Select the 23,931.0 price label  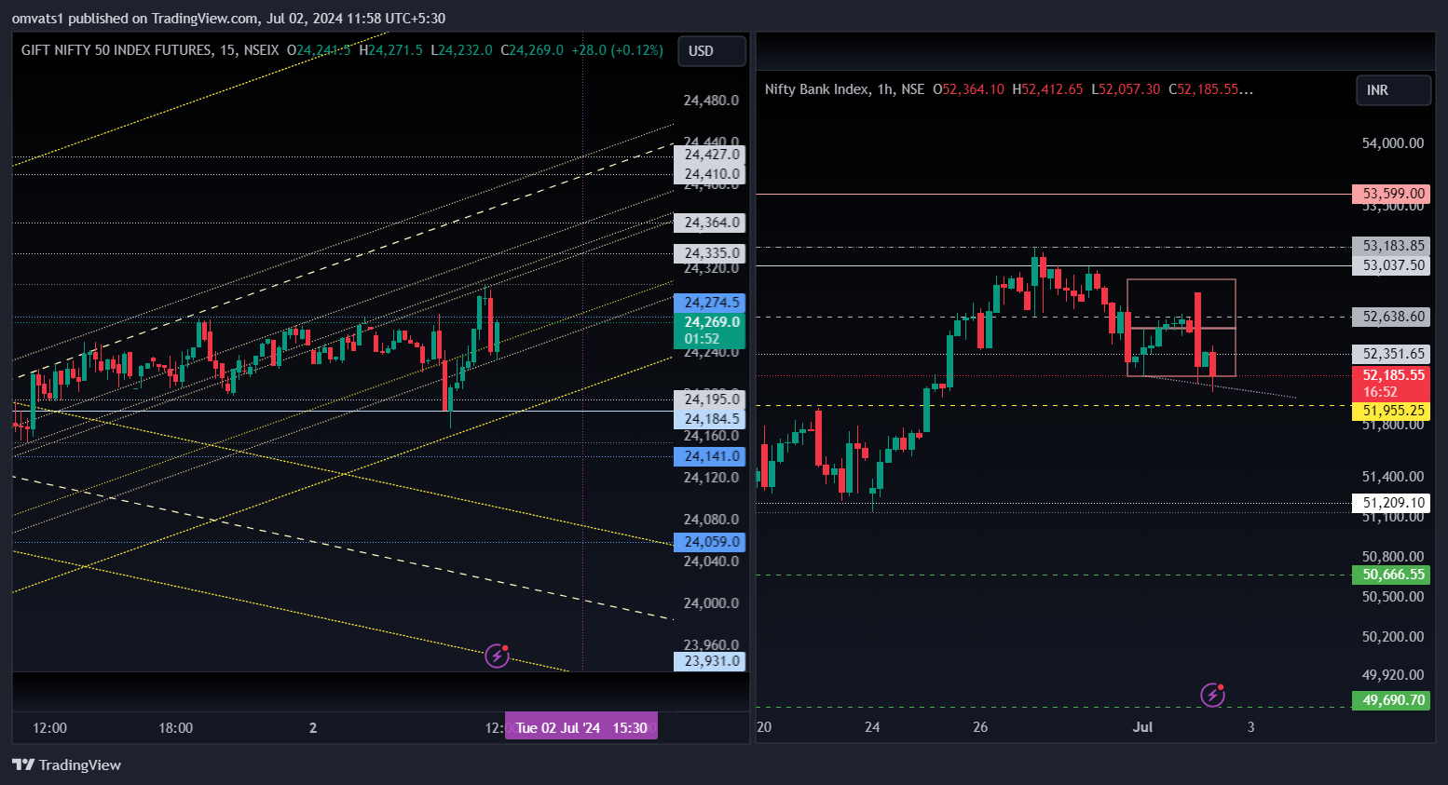pyautogui.click(x=709, y=661)
